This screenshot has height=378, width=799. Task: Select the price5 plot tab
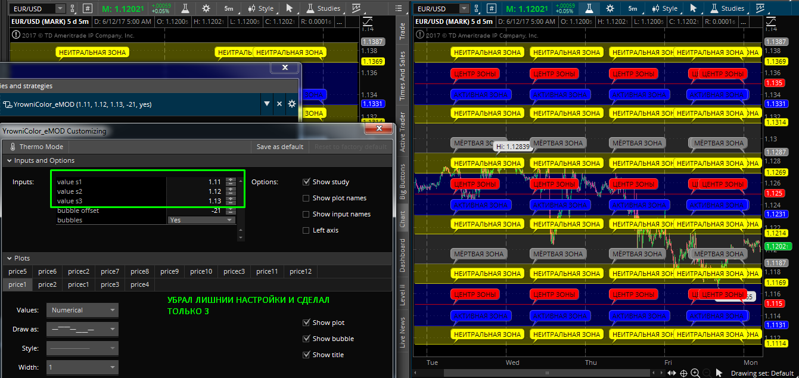[x=17, y=271]
